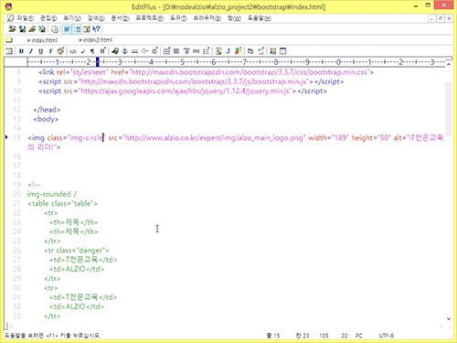Close the inner document window
Screen dimensions: 457x343
click(x=449, y=18)
